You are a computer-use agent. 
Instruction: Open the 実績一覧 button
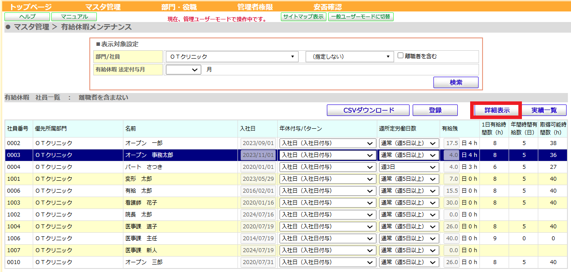544,110
